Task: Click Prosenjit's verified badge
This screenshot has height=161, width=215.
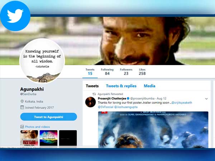Action: click(128, 98)
